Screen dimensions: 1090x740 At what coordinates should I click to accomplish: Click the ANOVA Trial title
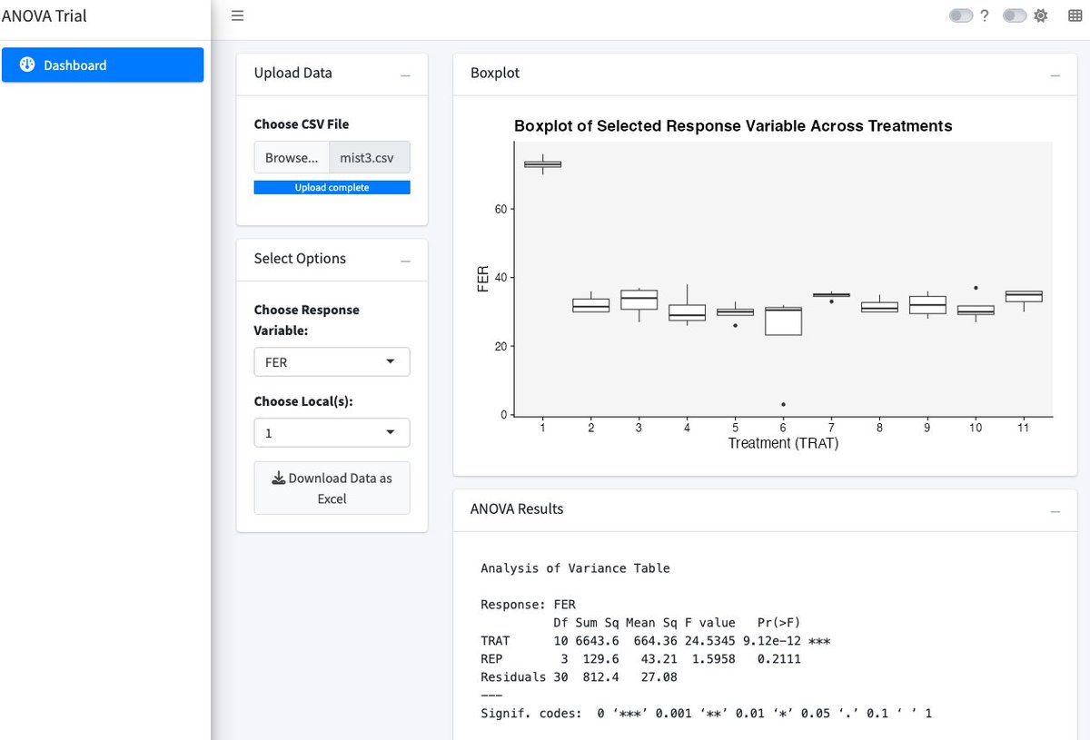[45, 15]
